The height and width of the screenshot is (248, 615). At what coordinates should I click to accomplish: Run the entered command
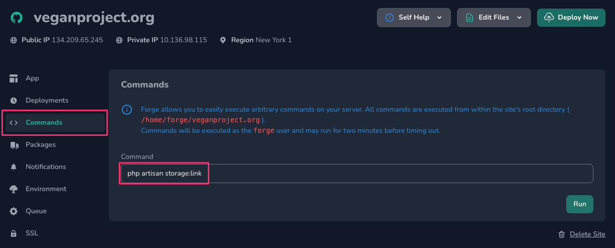[x=579, y=204]
